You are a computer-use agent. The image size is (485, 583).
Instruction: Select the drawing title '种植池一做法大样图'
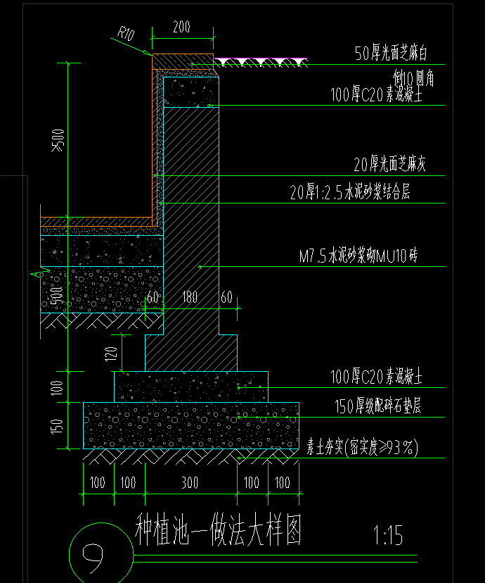coord(218,529)
